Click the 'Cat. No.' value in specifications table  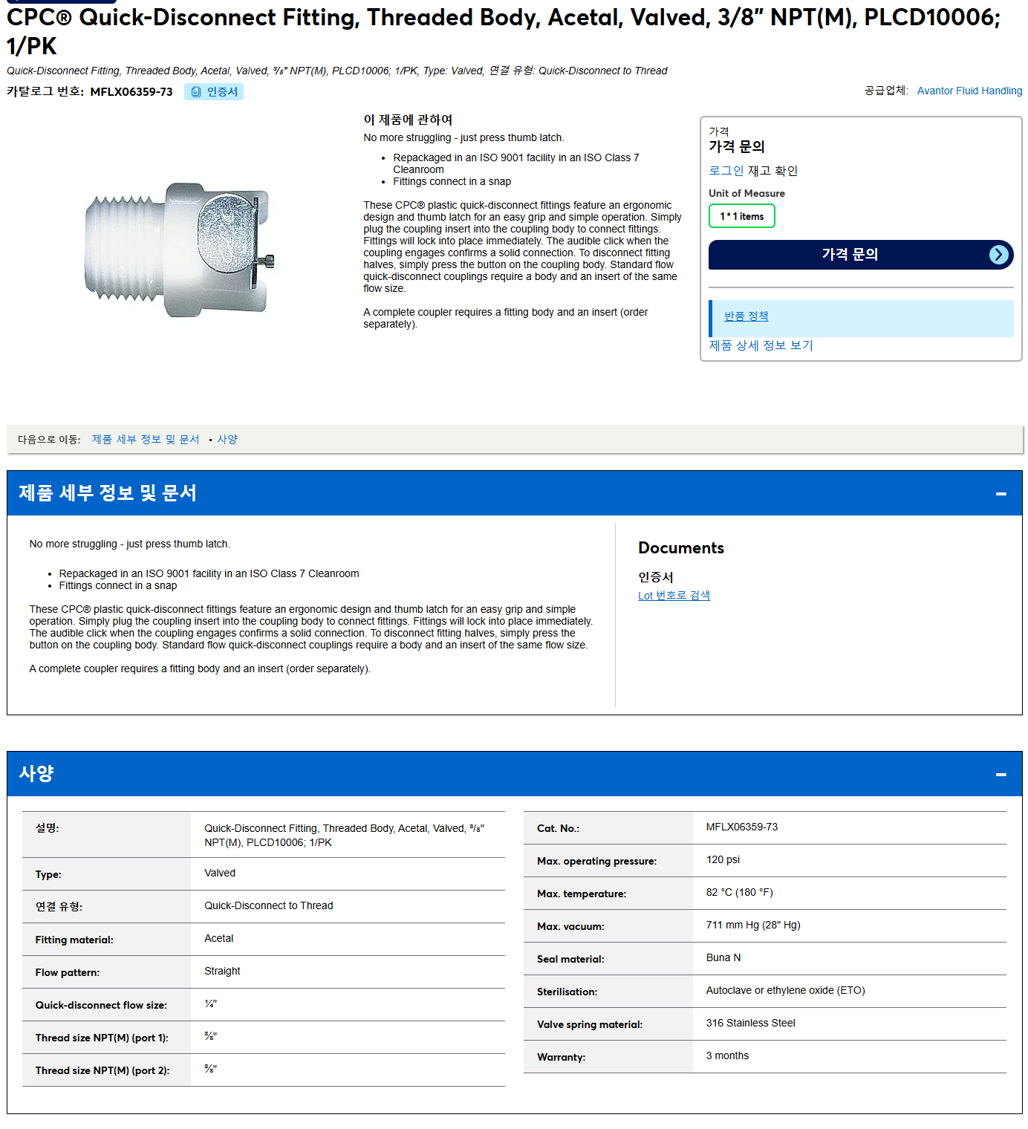coord(741,827)
